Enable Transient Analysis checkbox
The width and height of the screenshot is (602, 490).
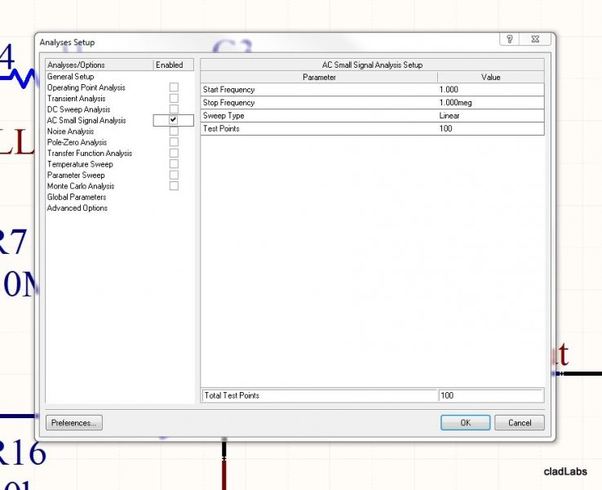point(174,98)
